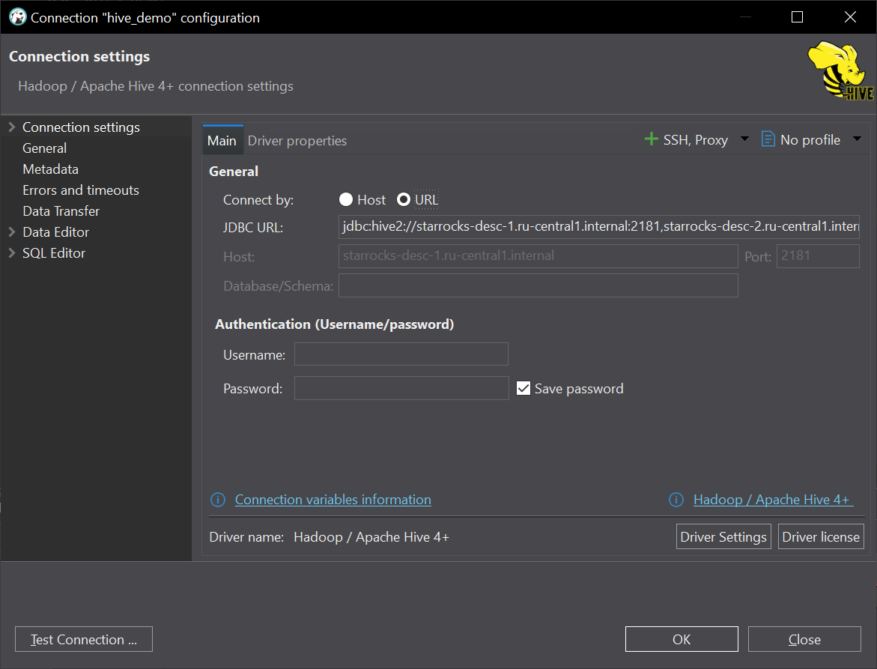Click the SSH, Proxy label

tap(695, 140)
